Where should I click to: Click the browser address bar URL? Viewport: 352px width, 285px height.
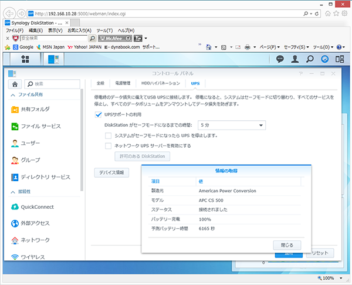pyautogui.click(x=80, y=13)
